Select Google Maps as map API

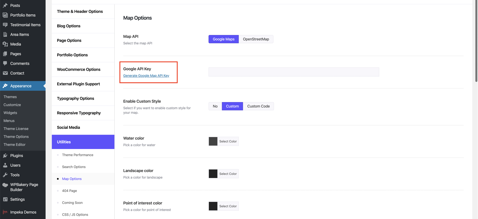[223, 39]
